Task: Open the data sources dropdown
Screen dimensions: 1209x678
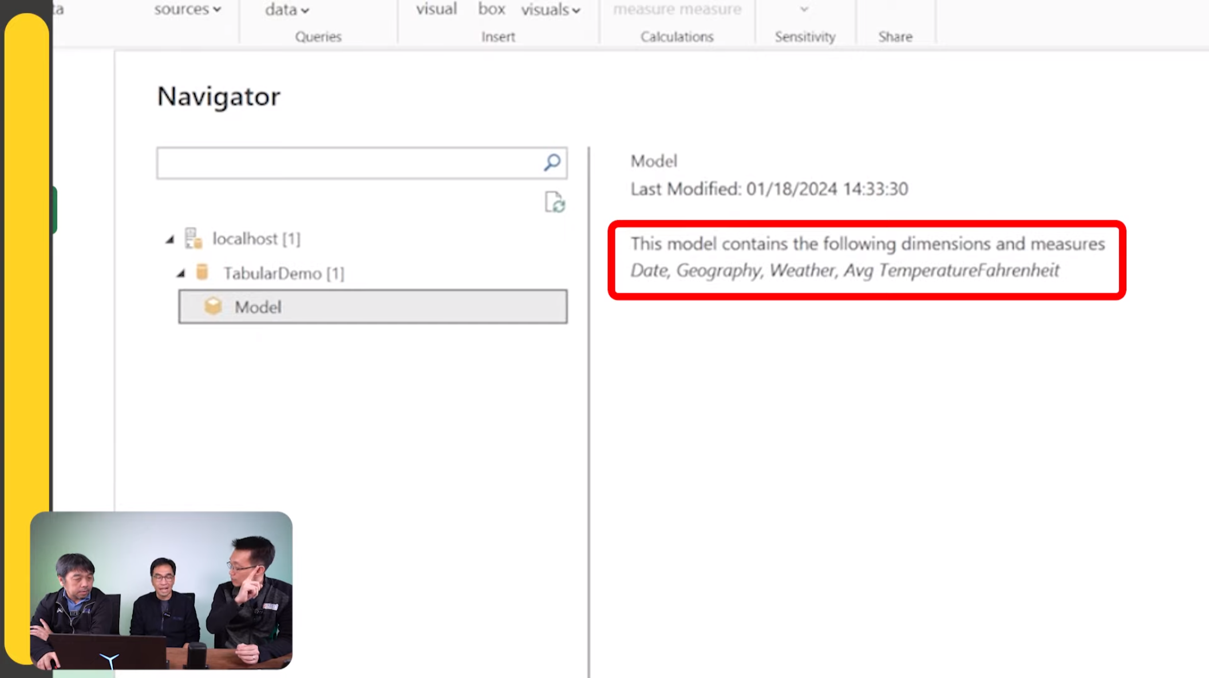Action: tap(187, 9)
